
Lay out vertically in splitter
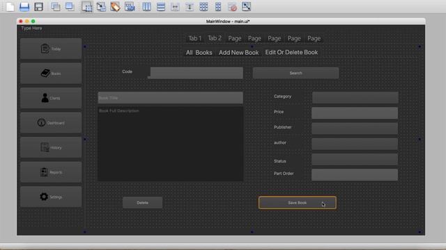(x=190, y=6)
